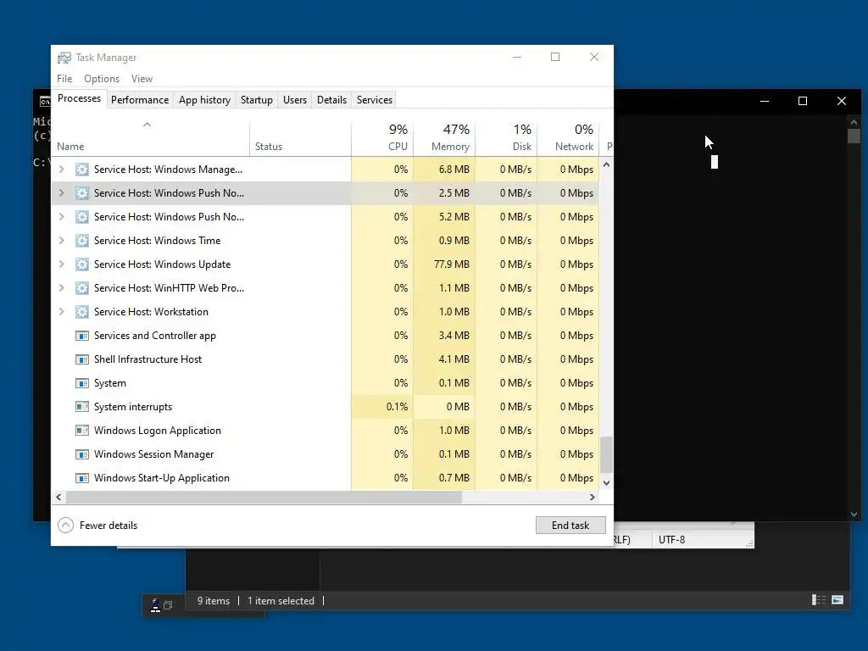
Task: Click gear icon of Service Host: Windows Manage...
Action: (x=82, y=170)
